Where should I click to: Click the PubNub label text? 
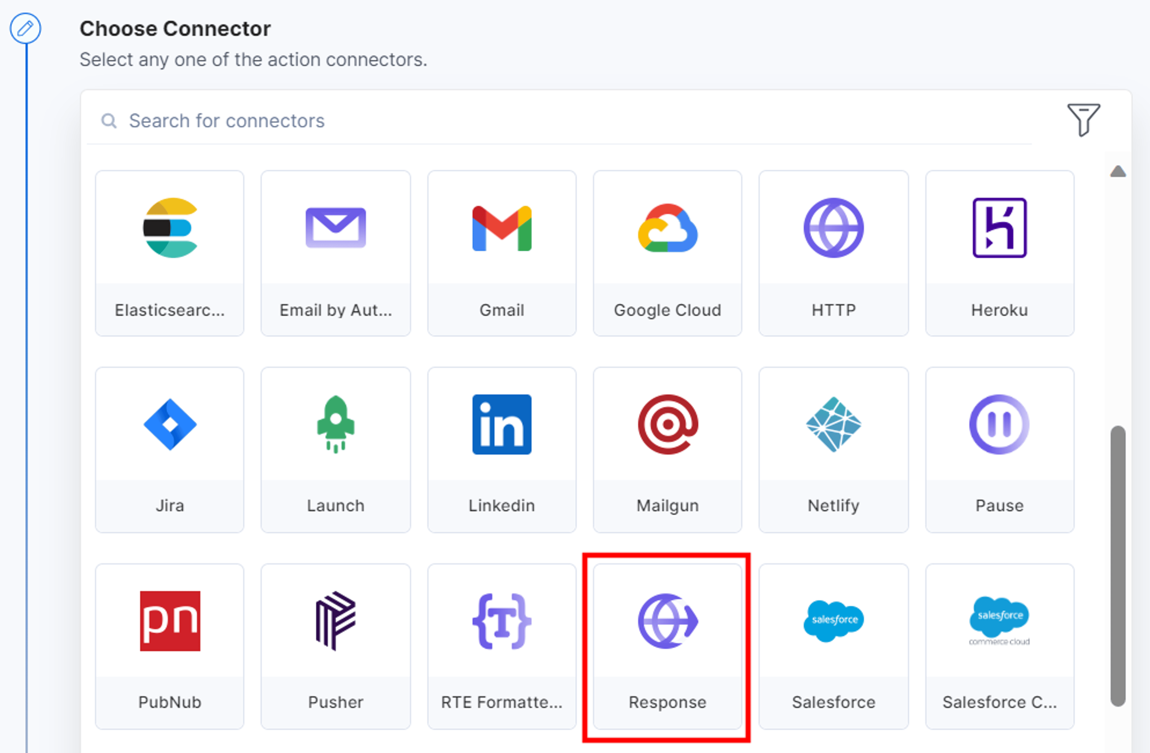point(170,702)
